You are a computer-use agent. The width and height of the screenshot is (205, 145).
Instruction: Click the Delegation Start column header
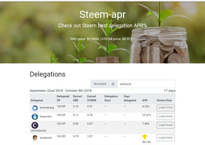pyautogui.click(x=111, y=98)
